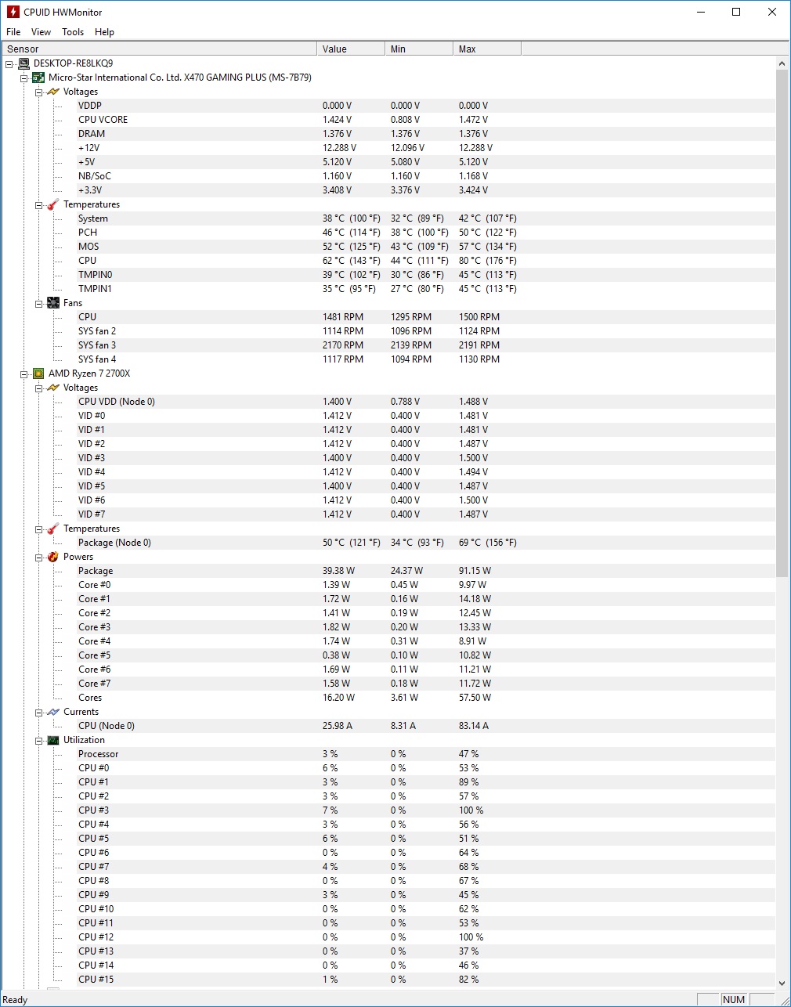This screenshot has width=791, height=1007.
Task: Select the Cores total power row
Action: coord(388,698)
